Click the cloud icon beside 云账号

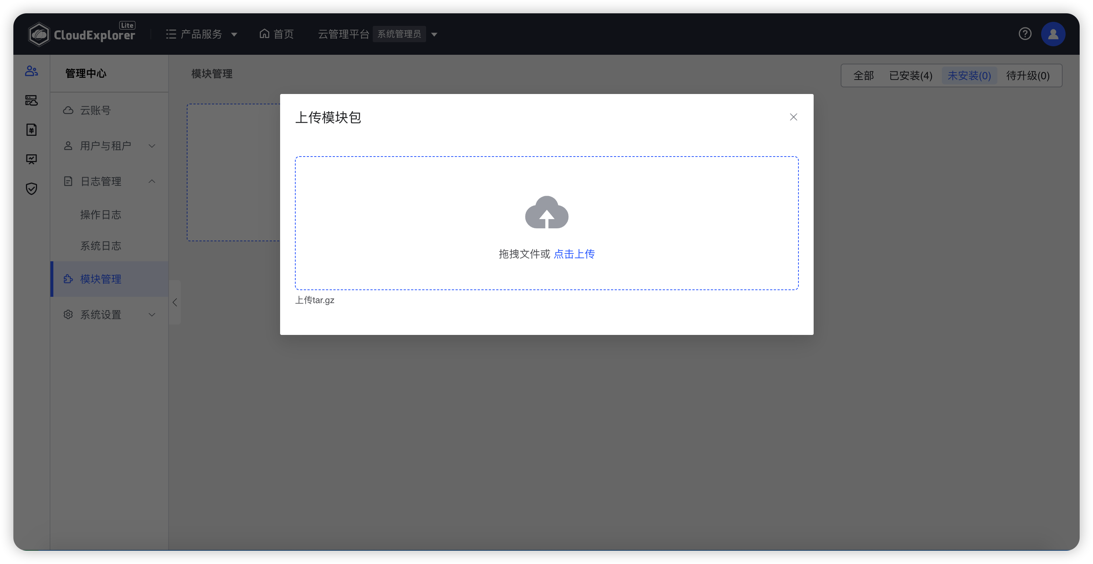click(68, 110)
